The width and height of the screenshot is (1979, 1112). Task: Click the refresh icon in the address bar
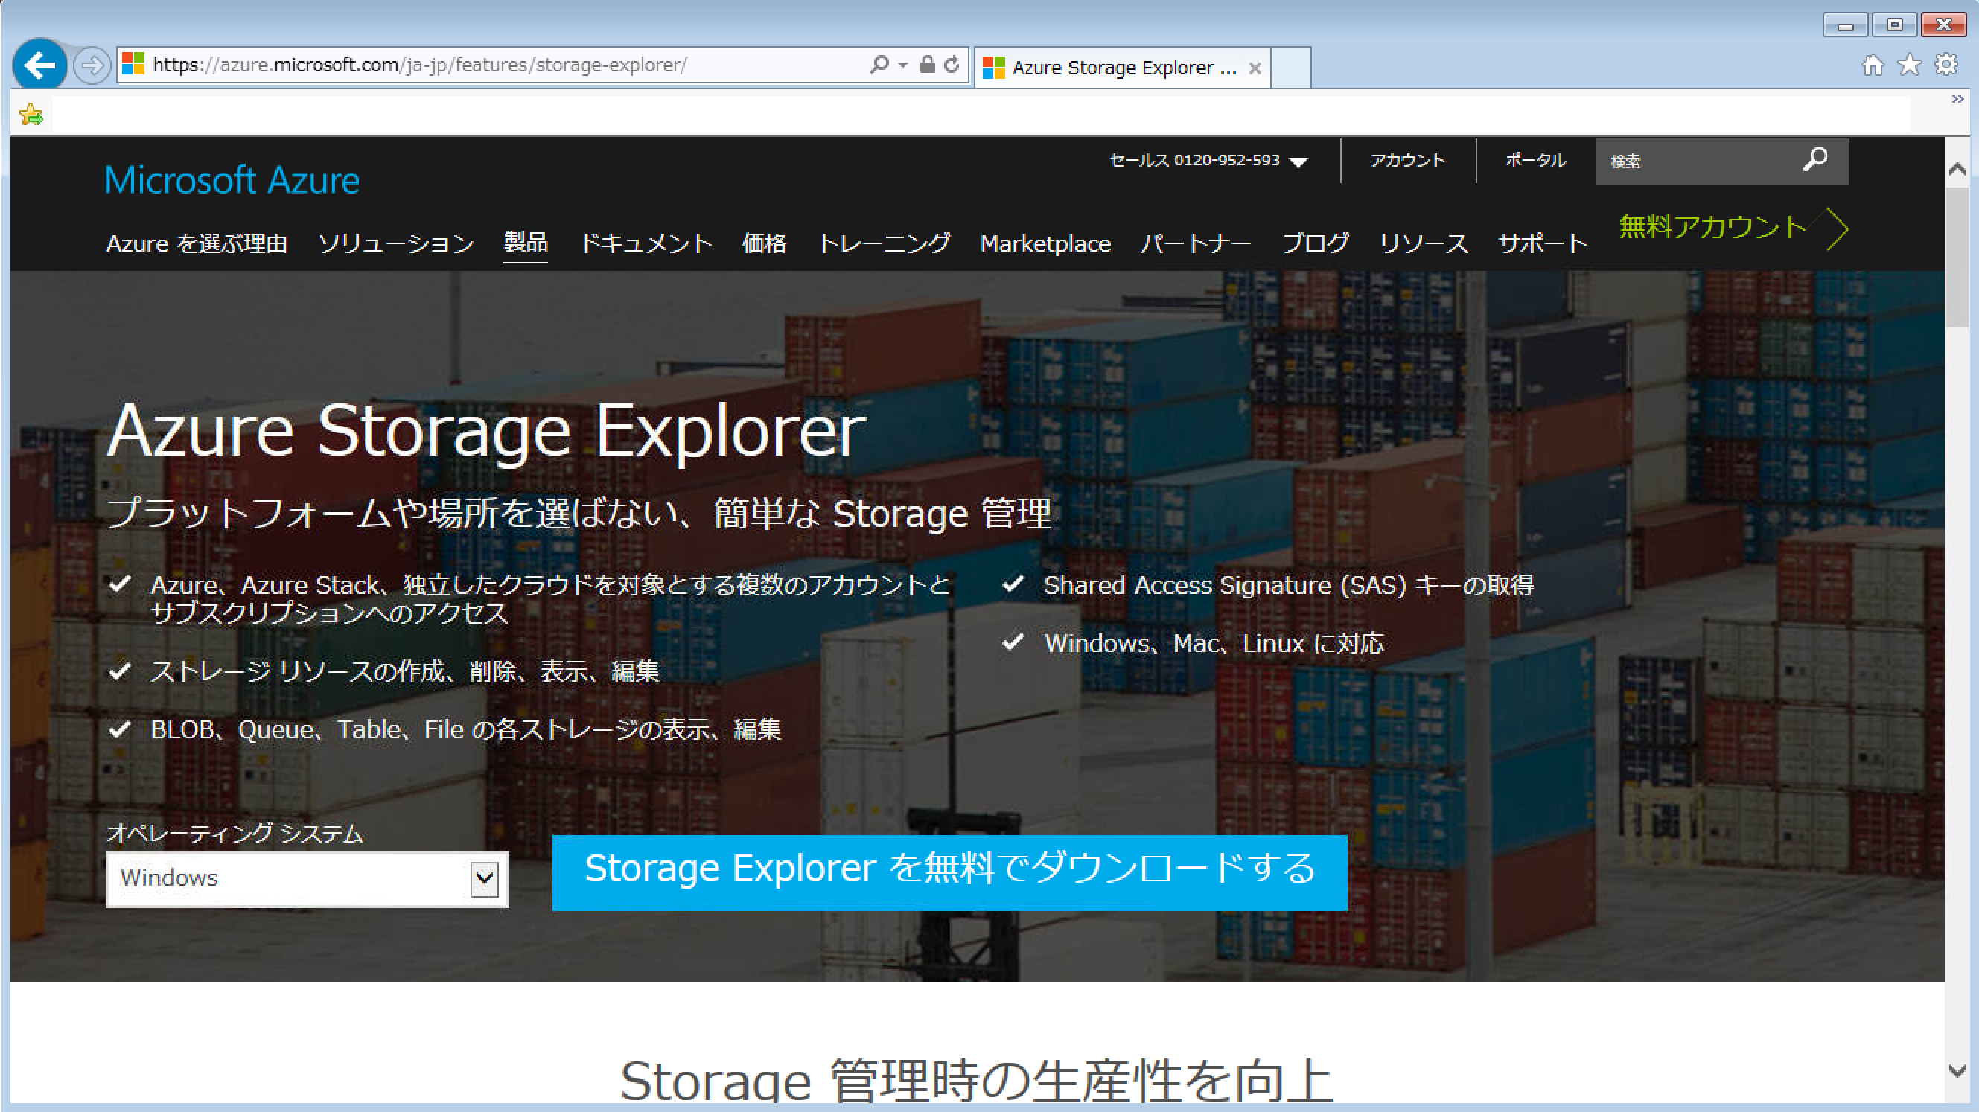952,65
